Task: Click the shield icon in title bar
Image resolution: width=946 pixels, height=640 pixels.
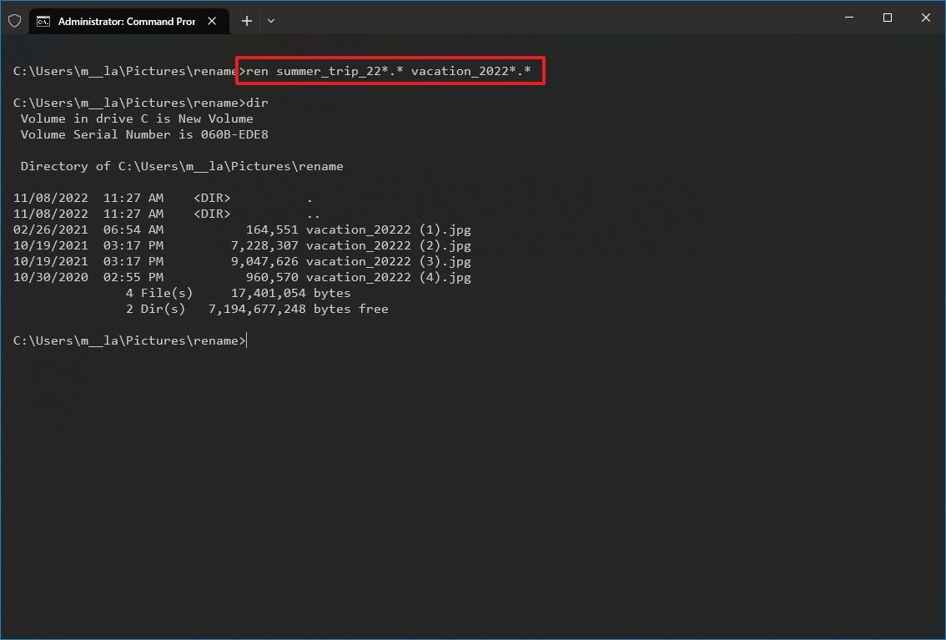Action: (14, 20)
